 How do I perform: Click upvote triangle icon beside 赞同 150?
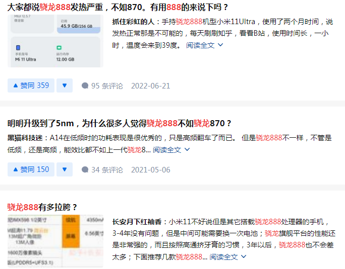[16, 169]
